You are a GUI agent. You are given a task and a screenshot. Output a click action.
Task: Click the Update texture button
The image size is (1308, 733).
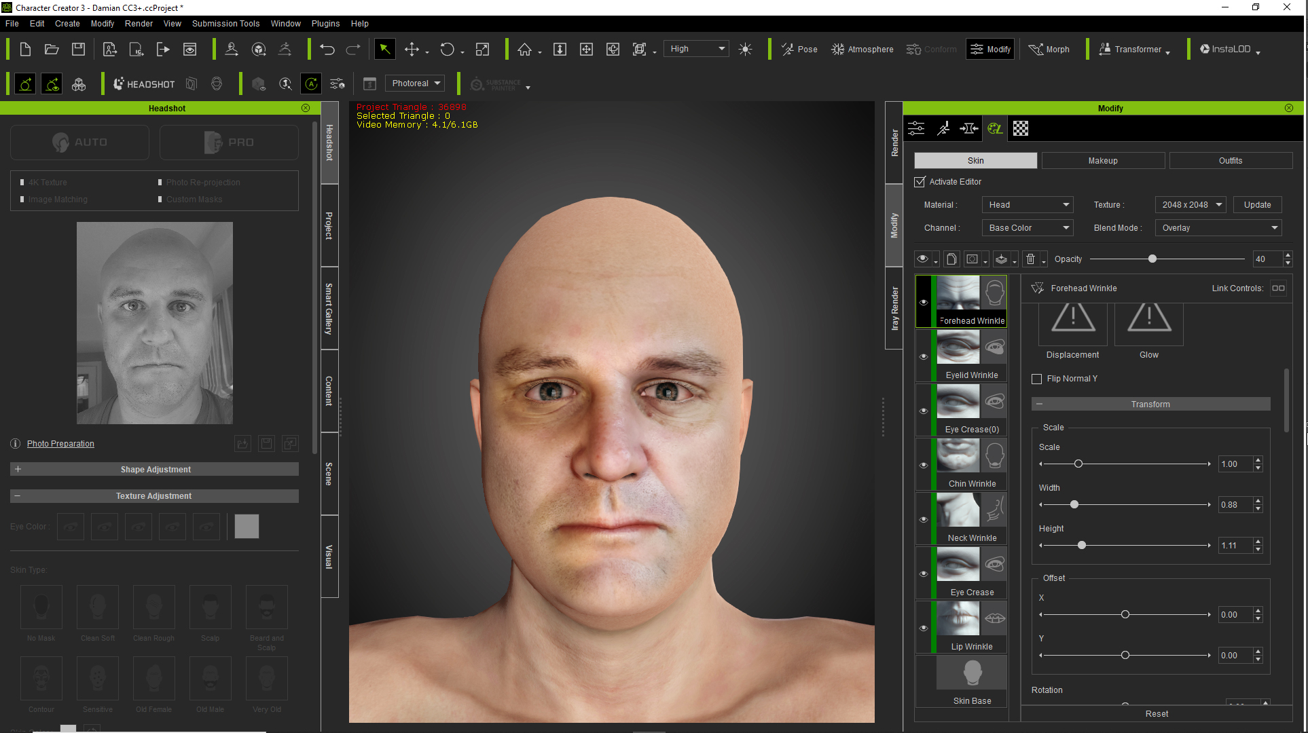point(1257,205)
